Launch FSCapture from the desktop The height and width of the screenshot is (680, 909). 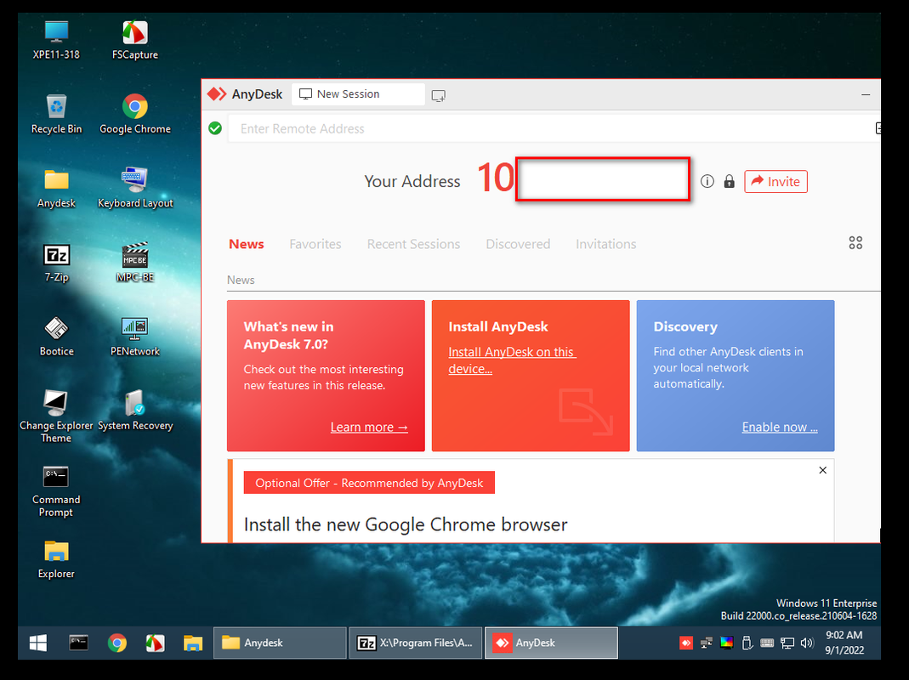click(135, 39)
